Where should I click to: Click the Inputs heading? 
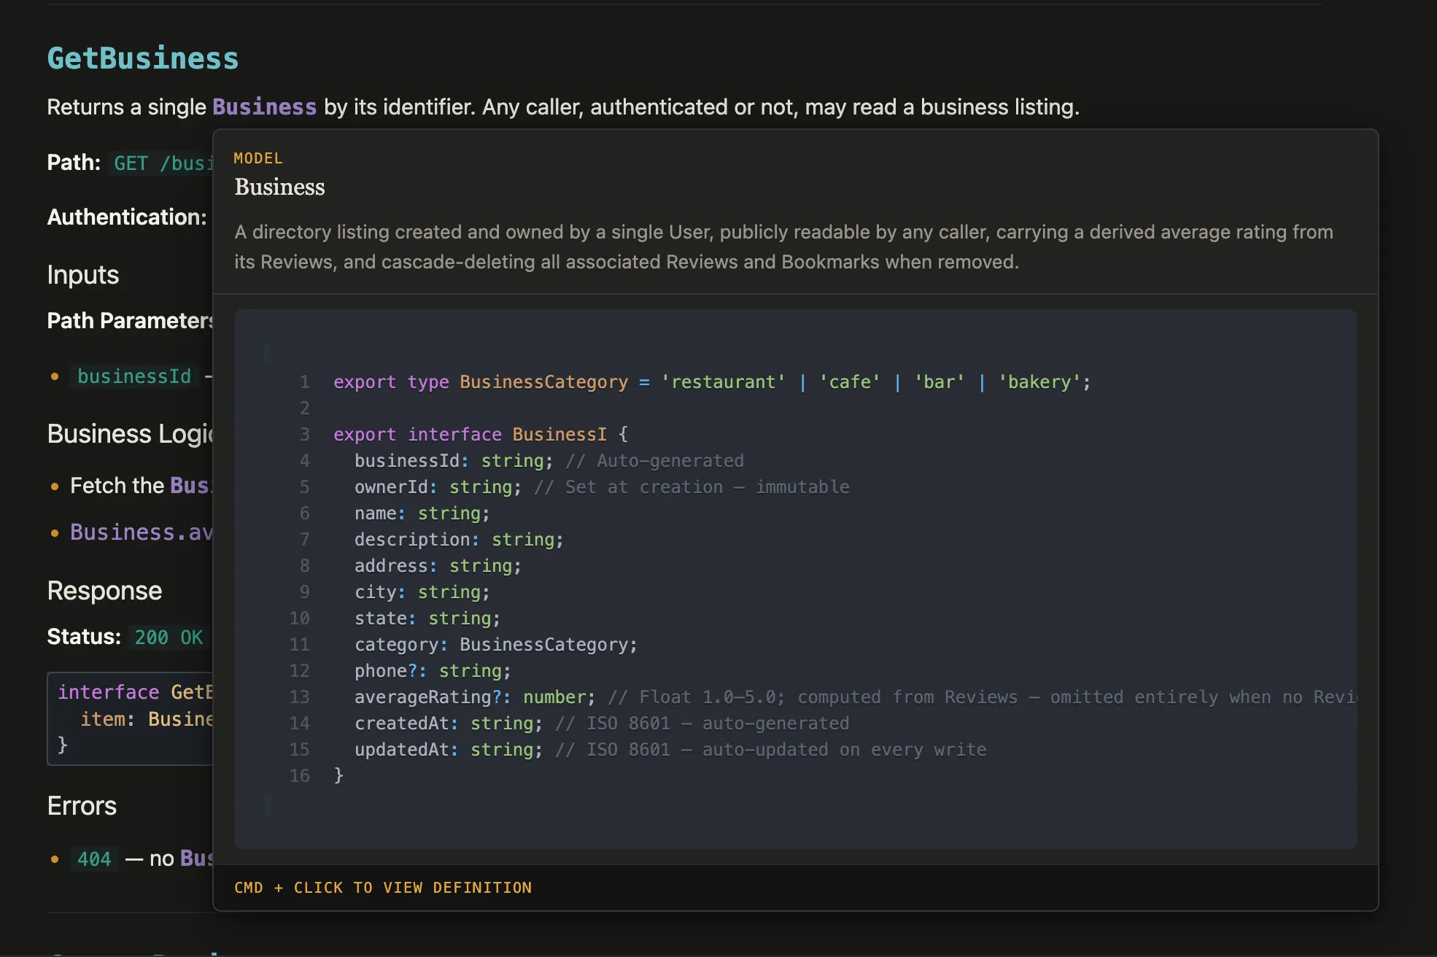pos(83,275)
